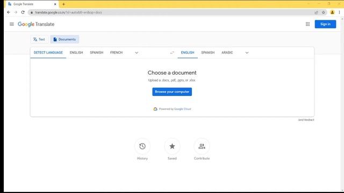Viewport: 344px width, 193px height.
Task: Click the Sign in button
Action: [325, 24]
